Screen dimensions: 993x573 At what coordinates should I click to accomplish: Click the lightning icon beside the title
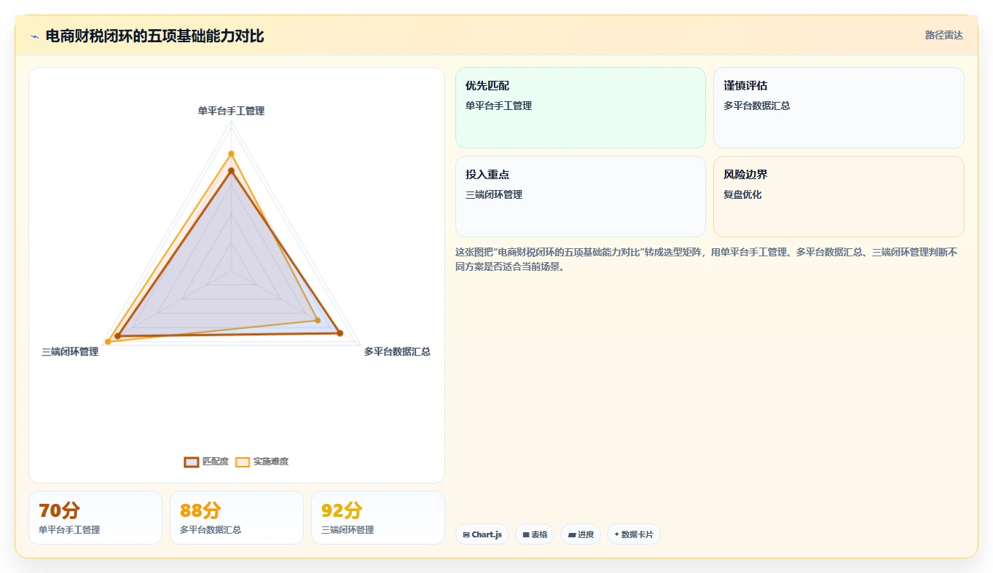click(34, 36)
